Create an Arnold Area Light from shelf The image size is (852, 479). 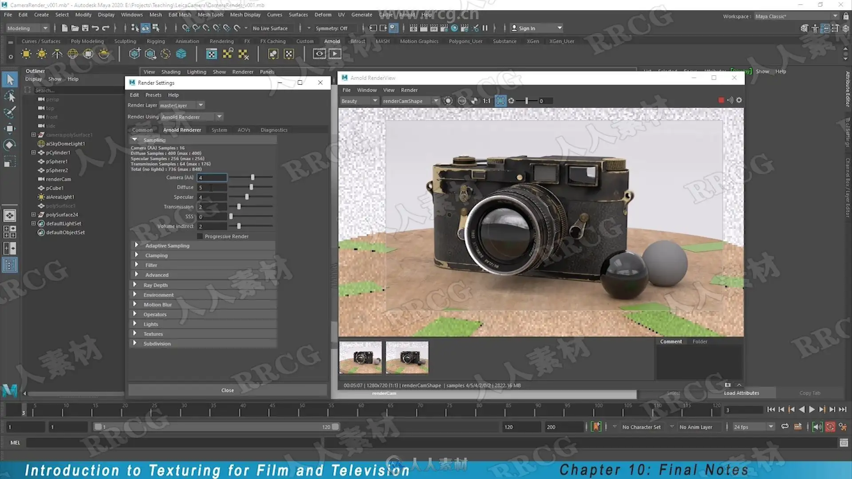pyautogui.click(x=26, y=54)
